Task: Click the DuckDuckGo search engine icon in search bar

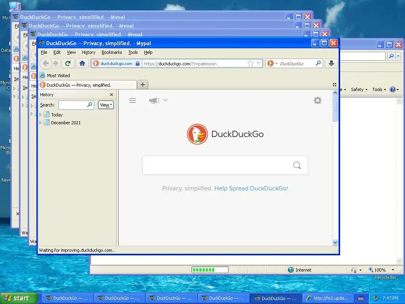Action: 270,63
